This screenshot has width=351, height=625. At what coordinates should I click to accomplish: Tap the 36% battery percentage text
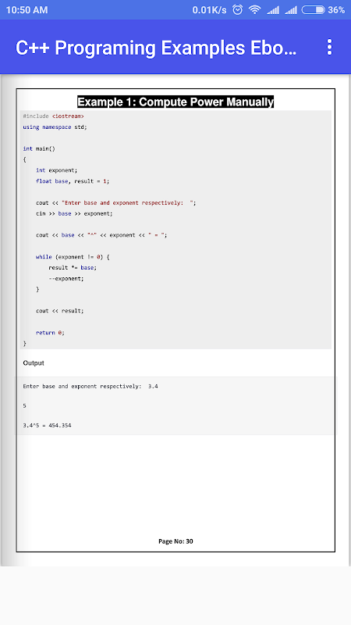click(x=336, y=10)
